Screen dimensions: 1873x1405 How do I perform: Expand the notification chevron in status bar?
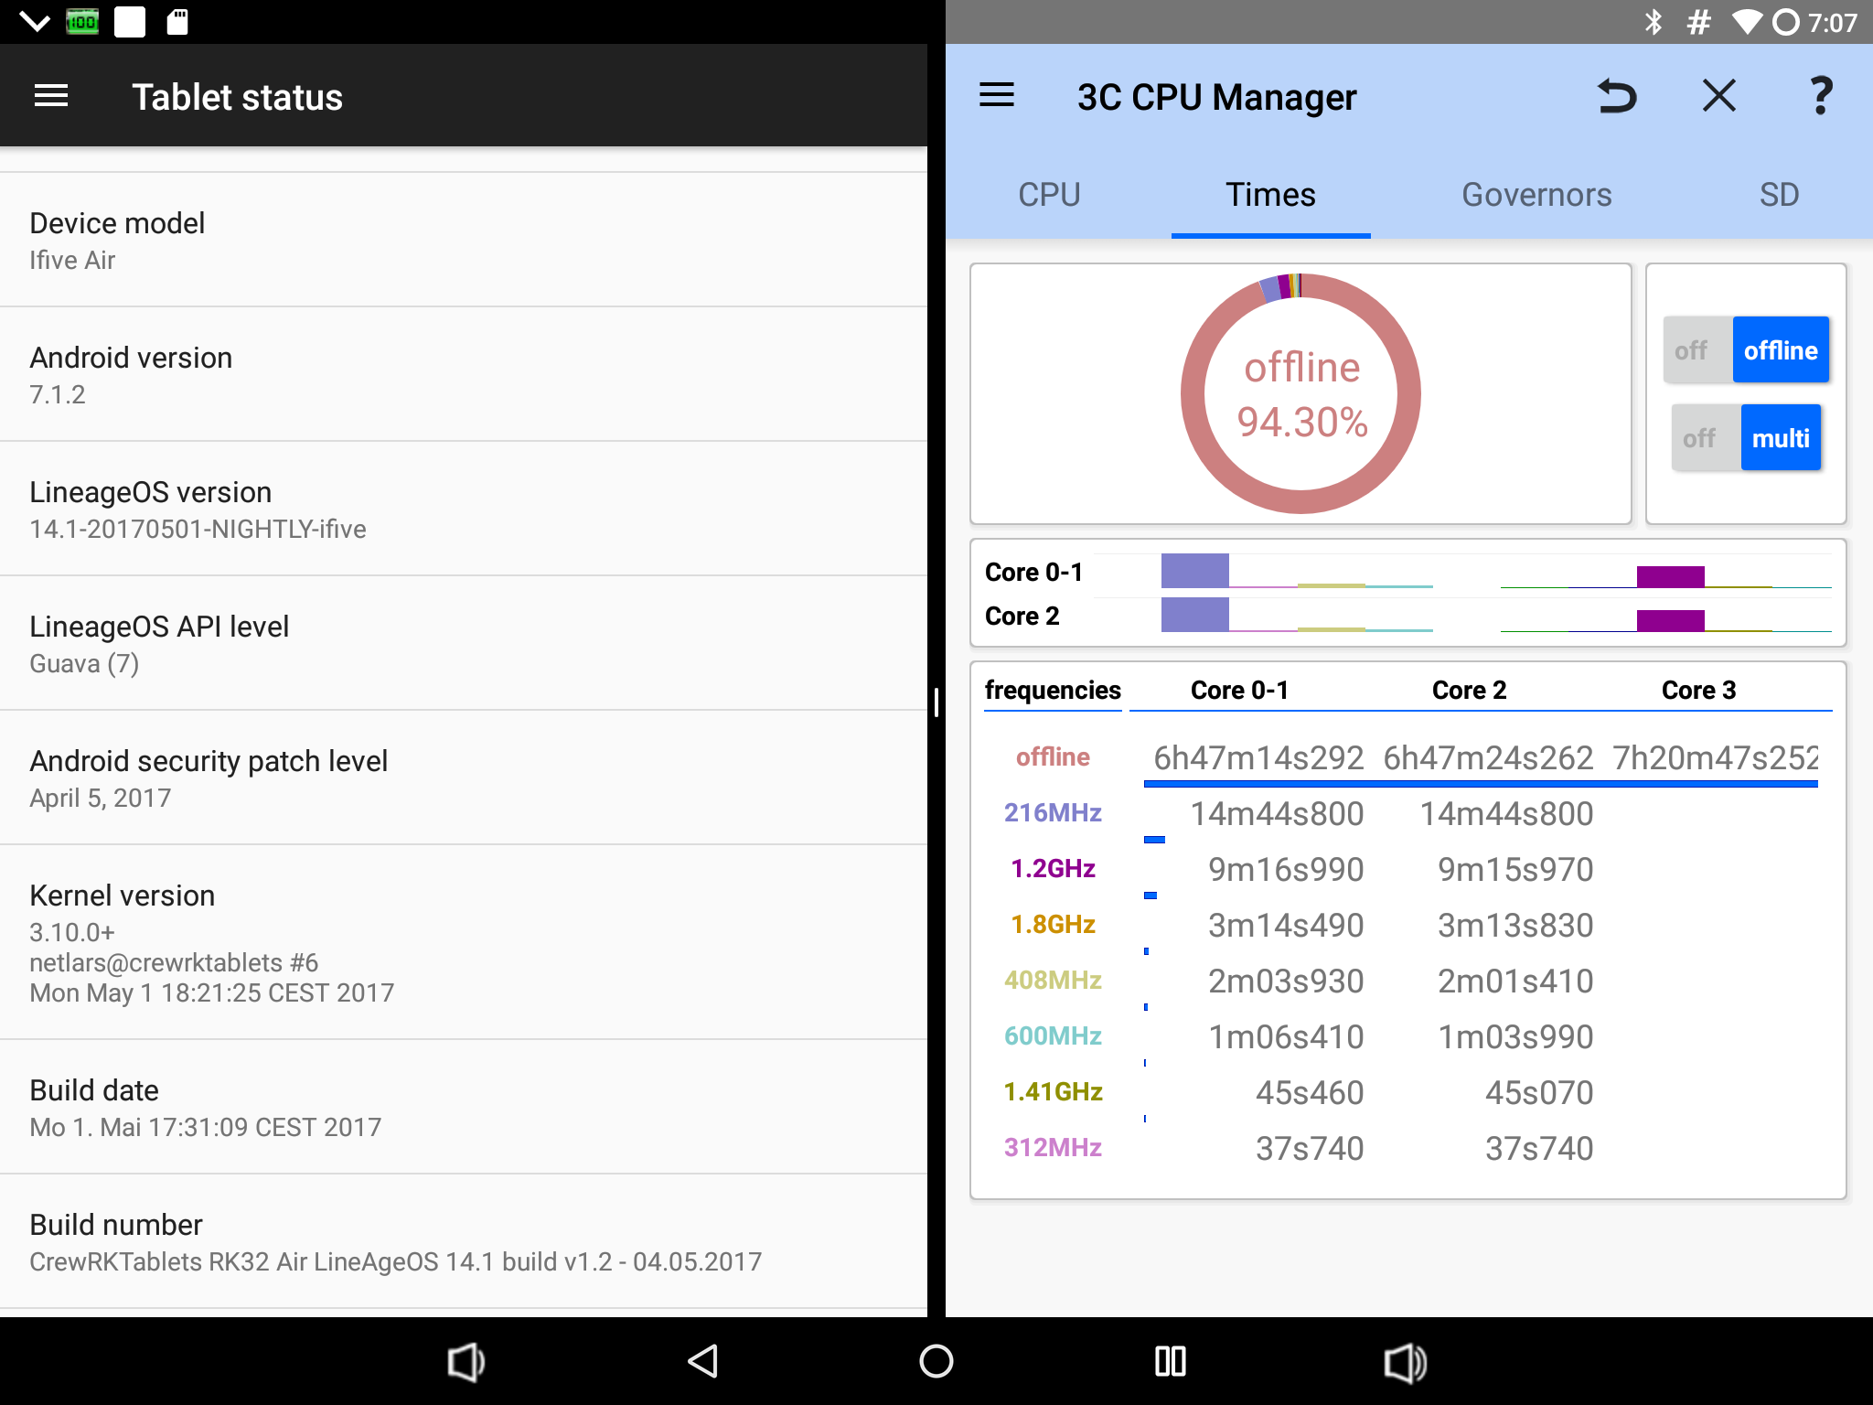pos(35,22)
